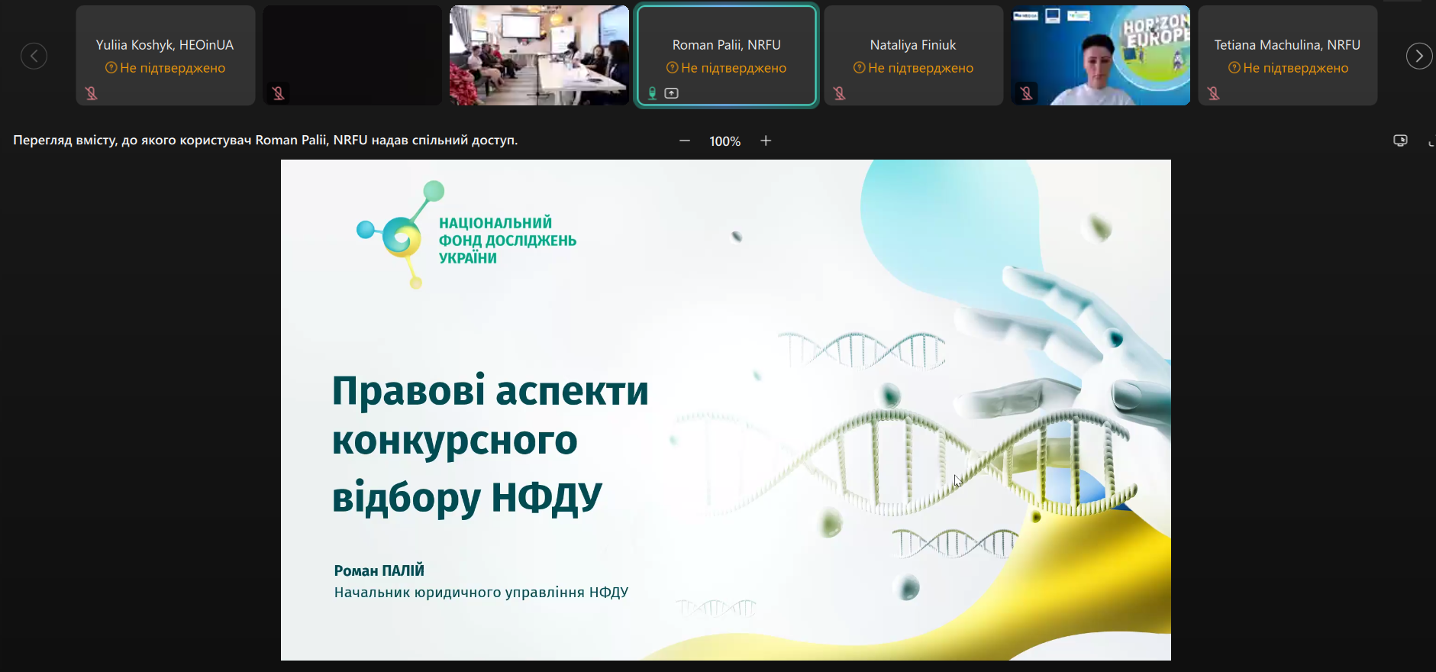This screenshot has height=672, width=1436.
Task: Click screen sharing icon on Roman Palii tile
Action: tap(672, 93)
